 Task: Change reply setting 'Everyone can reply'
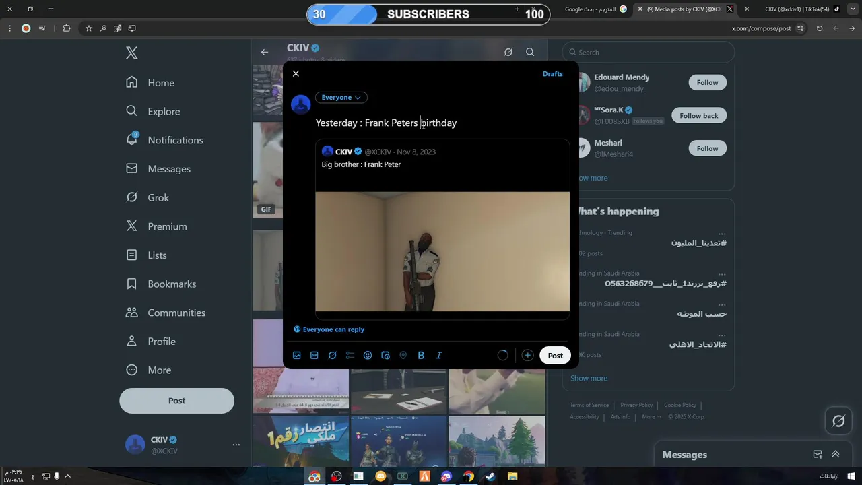coord(329,329)
